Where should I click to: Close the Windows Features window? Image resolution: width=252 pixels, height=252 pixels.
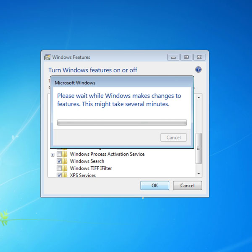(199, 57)
